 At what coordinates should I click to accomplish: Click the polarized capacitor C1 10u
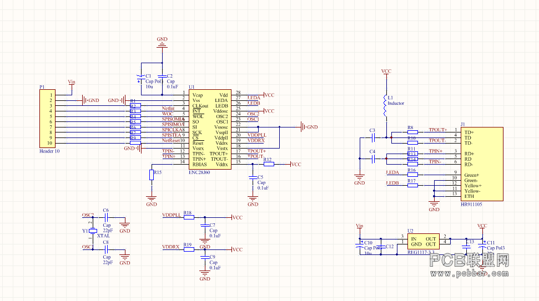point(141,78)
